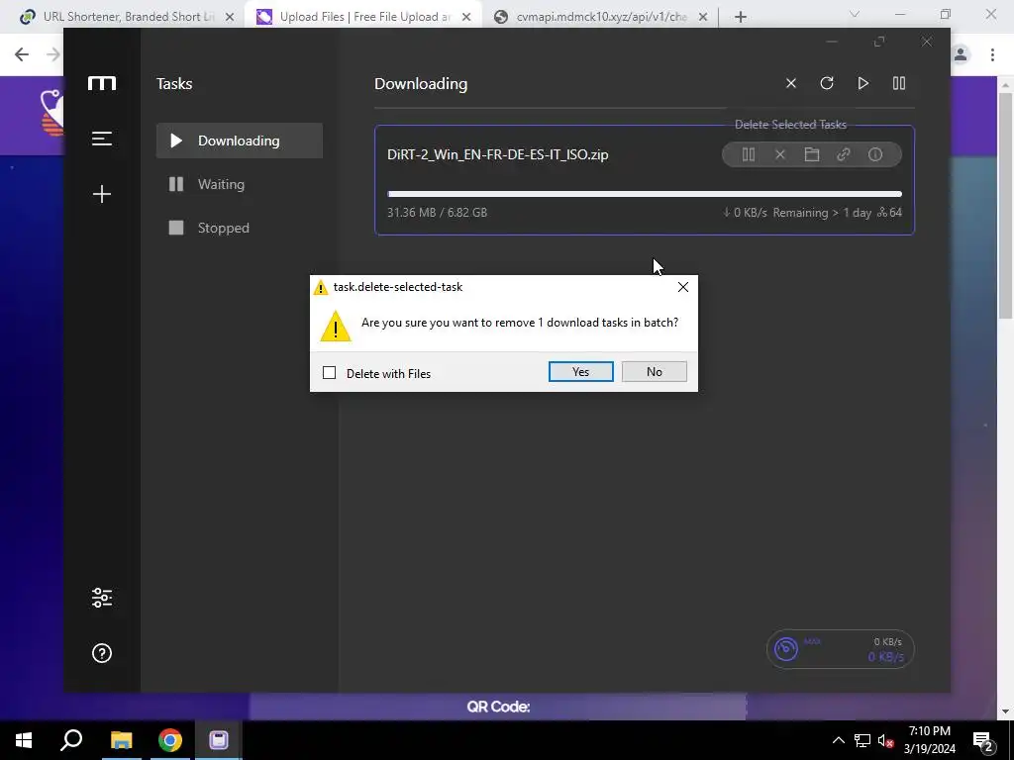Open Chrome profile avatar icon
The image size is (1014, 760).
961,54
